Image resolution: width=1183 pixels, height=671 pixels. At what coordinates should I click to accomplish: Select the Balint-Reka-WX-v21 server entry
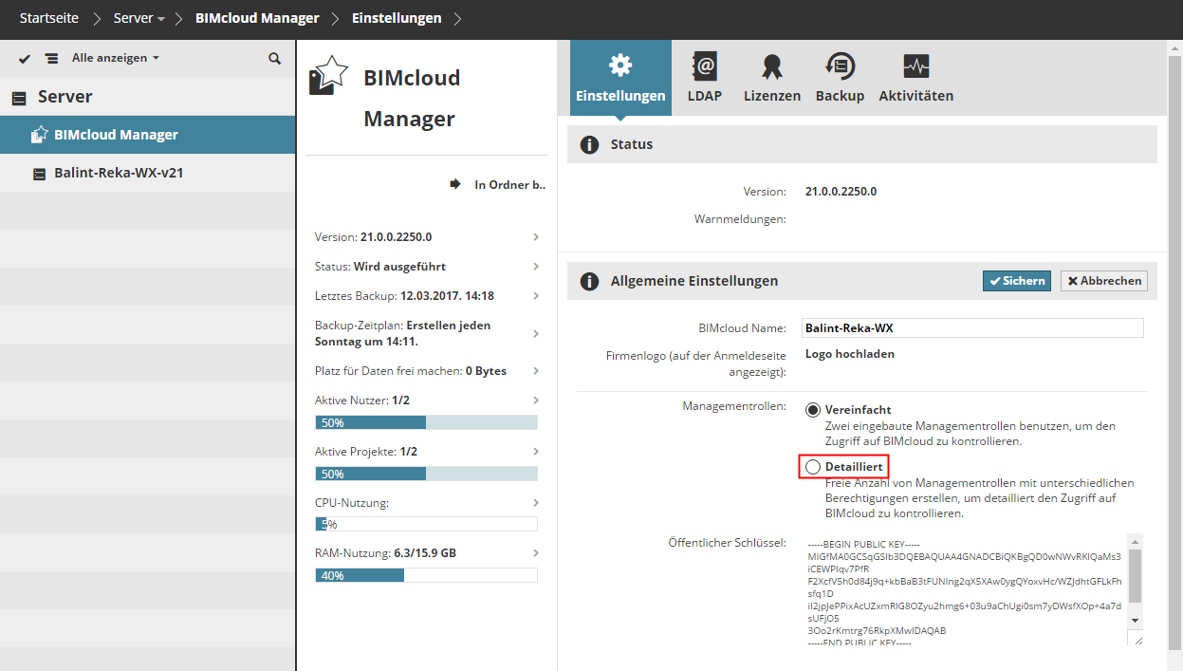[x=148, y=173]
